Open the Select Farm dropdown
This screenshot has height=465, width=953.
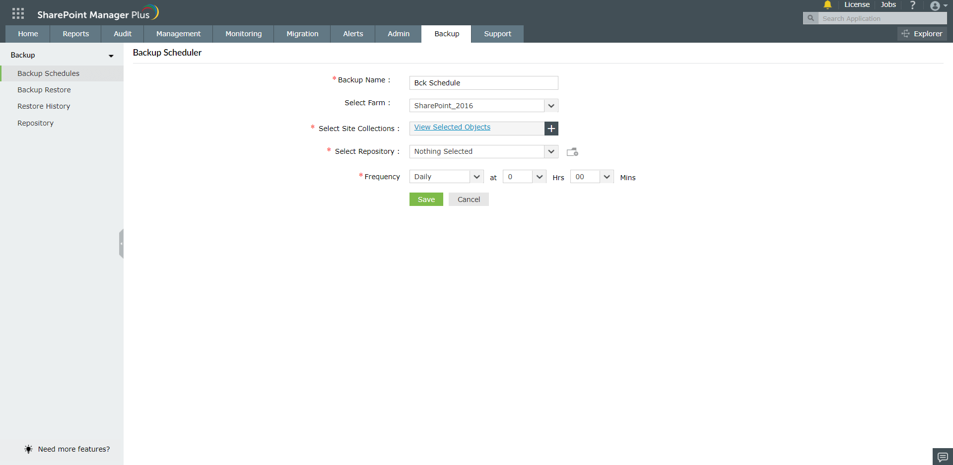click(551, 105)
